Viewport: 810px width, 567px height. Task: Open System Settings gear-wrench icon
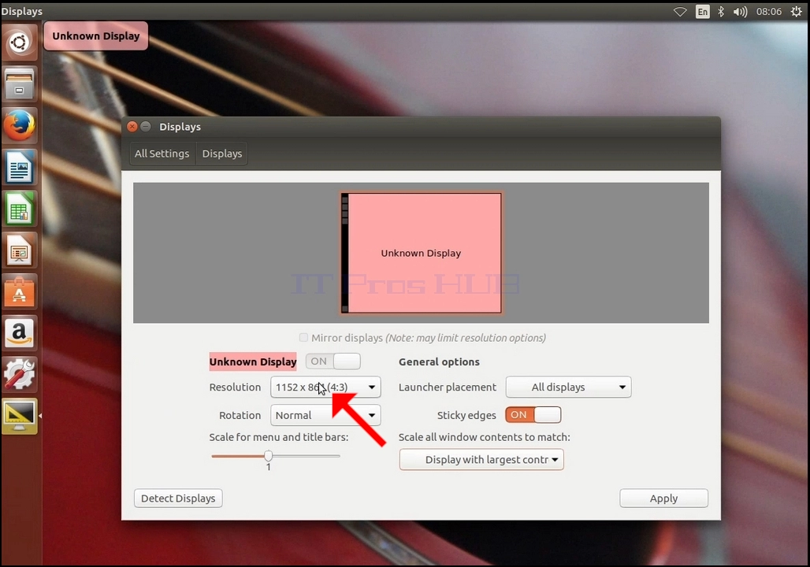[x=19, y=374]
